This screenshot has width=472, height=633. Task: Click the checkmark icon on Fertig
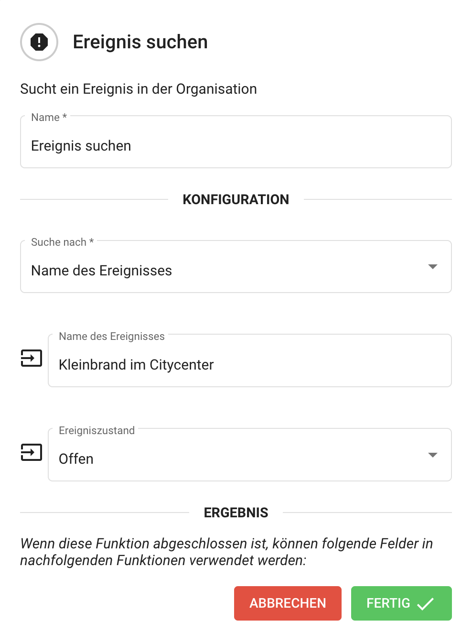point(425,604)
